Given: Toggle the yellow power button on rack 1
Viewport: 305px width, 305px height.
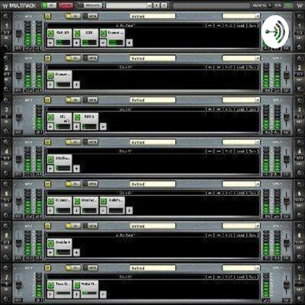Looking at the screenshot, I should click(x=47, y=16).
